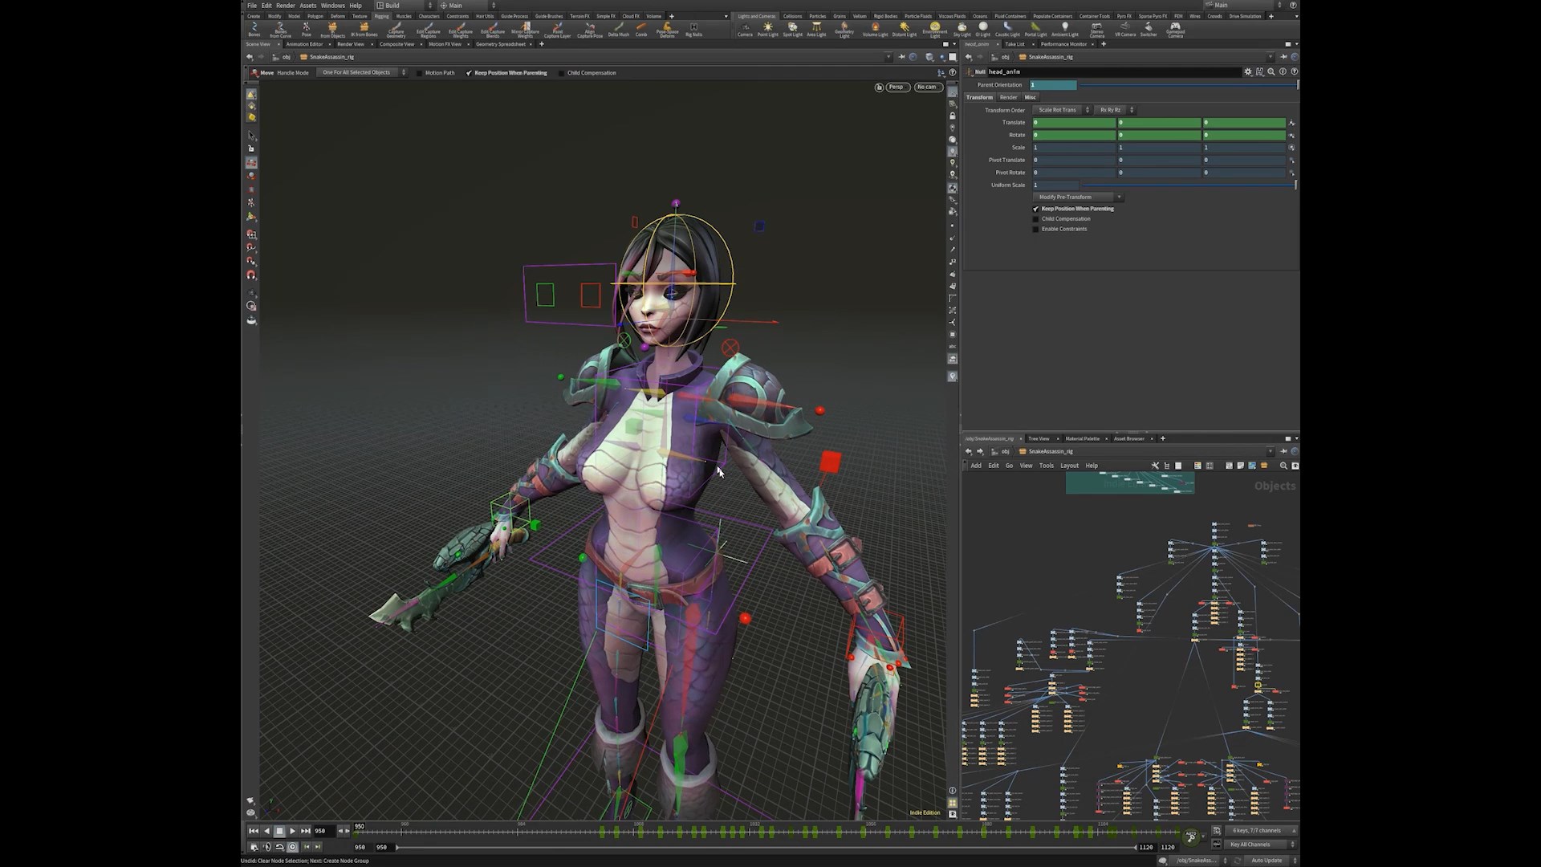Open the Windows menu
This screenshot has height=867, width=1541.
(x=332, y=6)
